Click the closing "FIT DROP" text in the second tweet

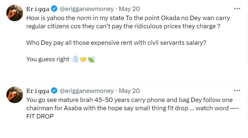click(x=40, y=117)
